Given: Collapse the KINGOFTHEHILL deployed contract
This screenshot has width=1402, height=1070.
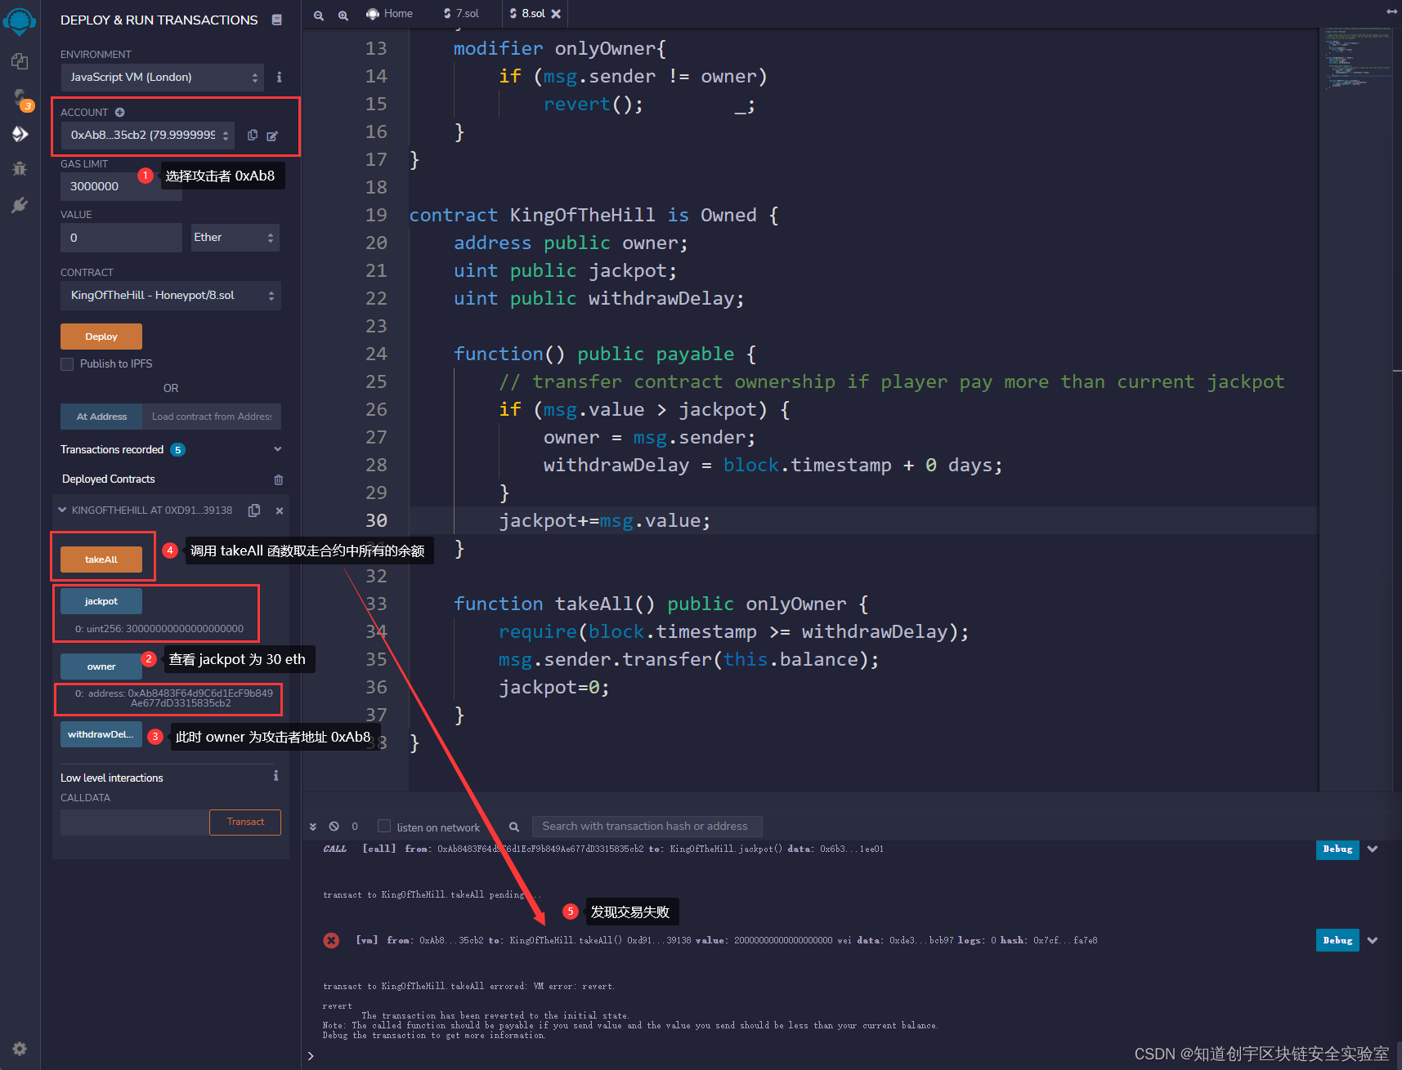Looking at the screenshot, I should [62, 510].
